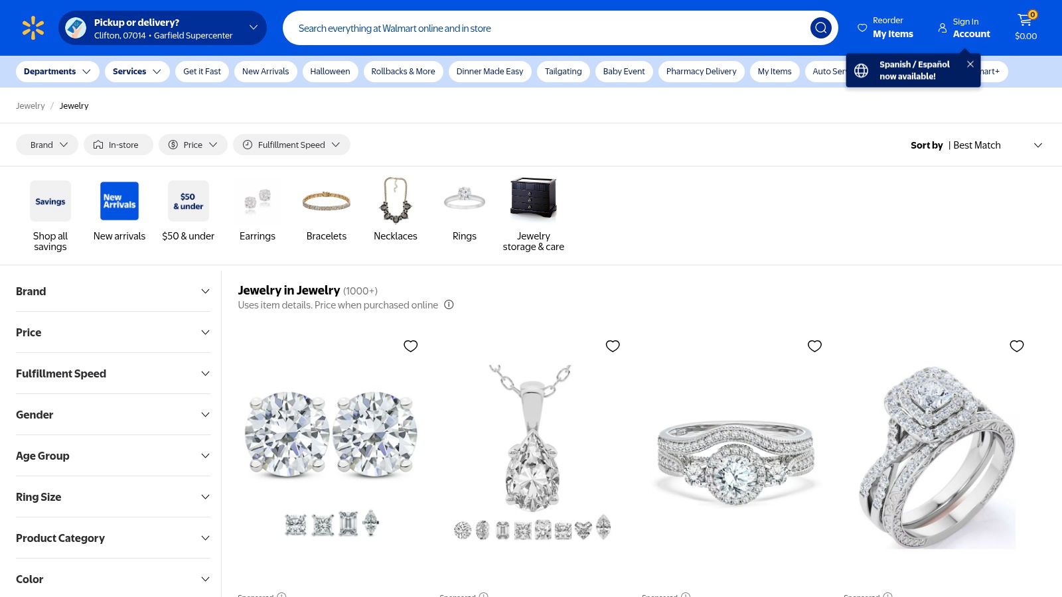Expand the Ring Size filter section
Viewport: 1062px width, 597px height.
[x=113, y=497]
